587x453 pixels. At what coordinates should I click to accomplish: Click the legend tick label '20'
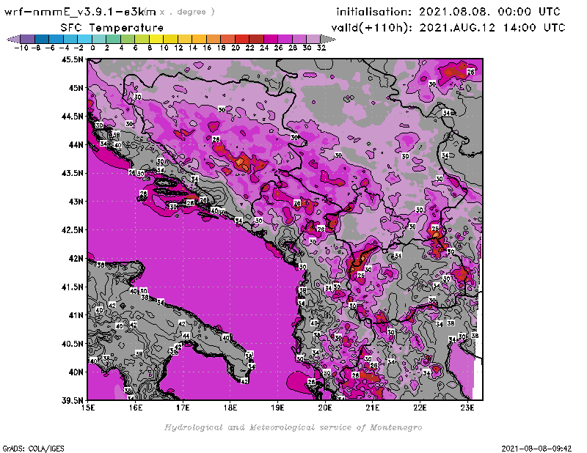pos(236,48)
